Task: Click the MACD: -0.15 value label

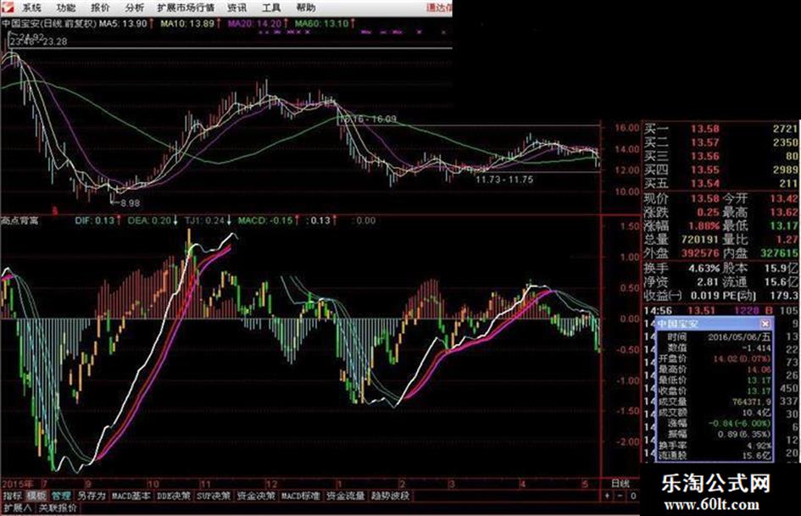Action: tap(265, 220)
